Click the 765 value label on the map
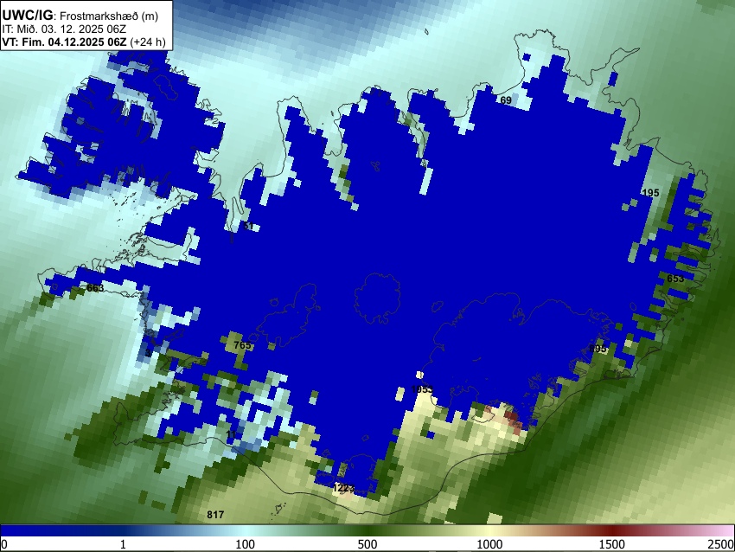This screenshot has height=552, width=735. click(242, 345)
